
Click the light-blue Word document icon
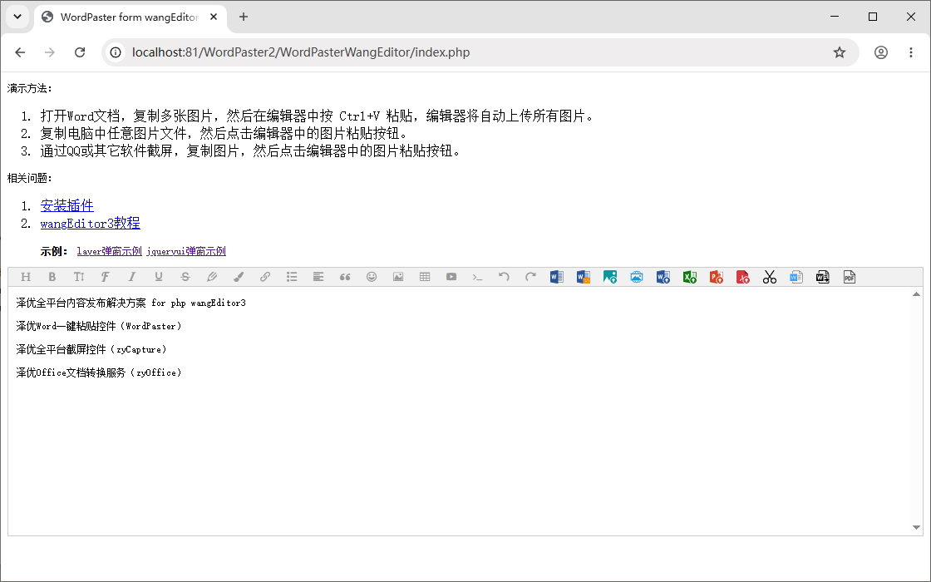796,277
